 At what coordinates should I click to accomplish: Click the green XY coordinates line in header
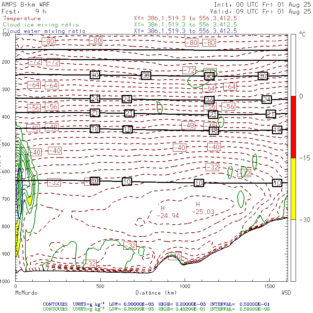(185, 25)
